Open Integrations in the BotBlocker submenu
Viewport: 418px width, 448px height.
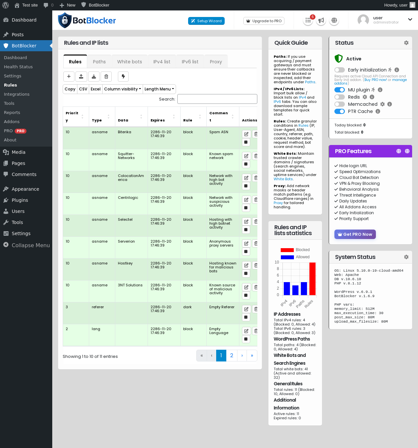point(17,94)
